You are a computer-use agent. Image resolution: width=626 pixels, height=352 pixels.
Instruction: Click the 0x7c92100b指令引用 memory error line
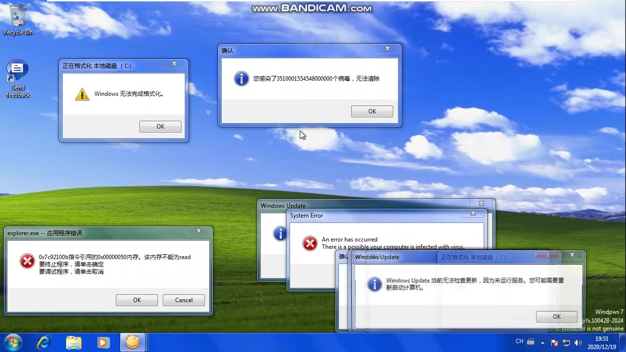point(115,257)
